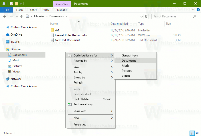Select Properties from the context menu
The image size is (201, 136).
[x=80, y=124]
